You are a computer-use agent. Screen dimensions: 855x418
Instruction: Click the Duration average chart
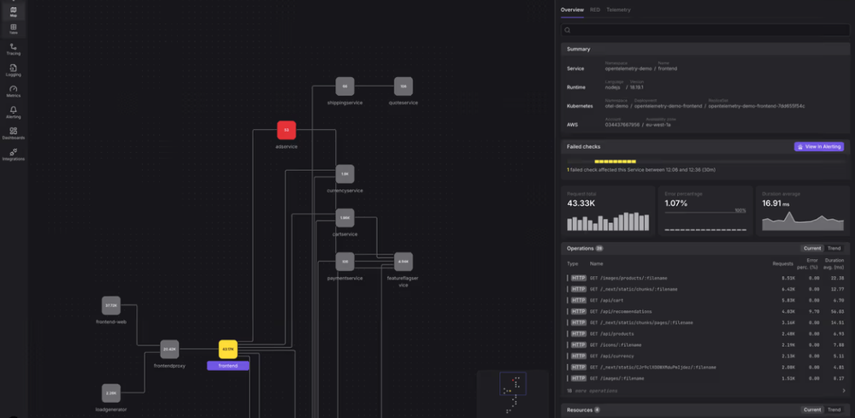(x=802, y=221)
